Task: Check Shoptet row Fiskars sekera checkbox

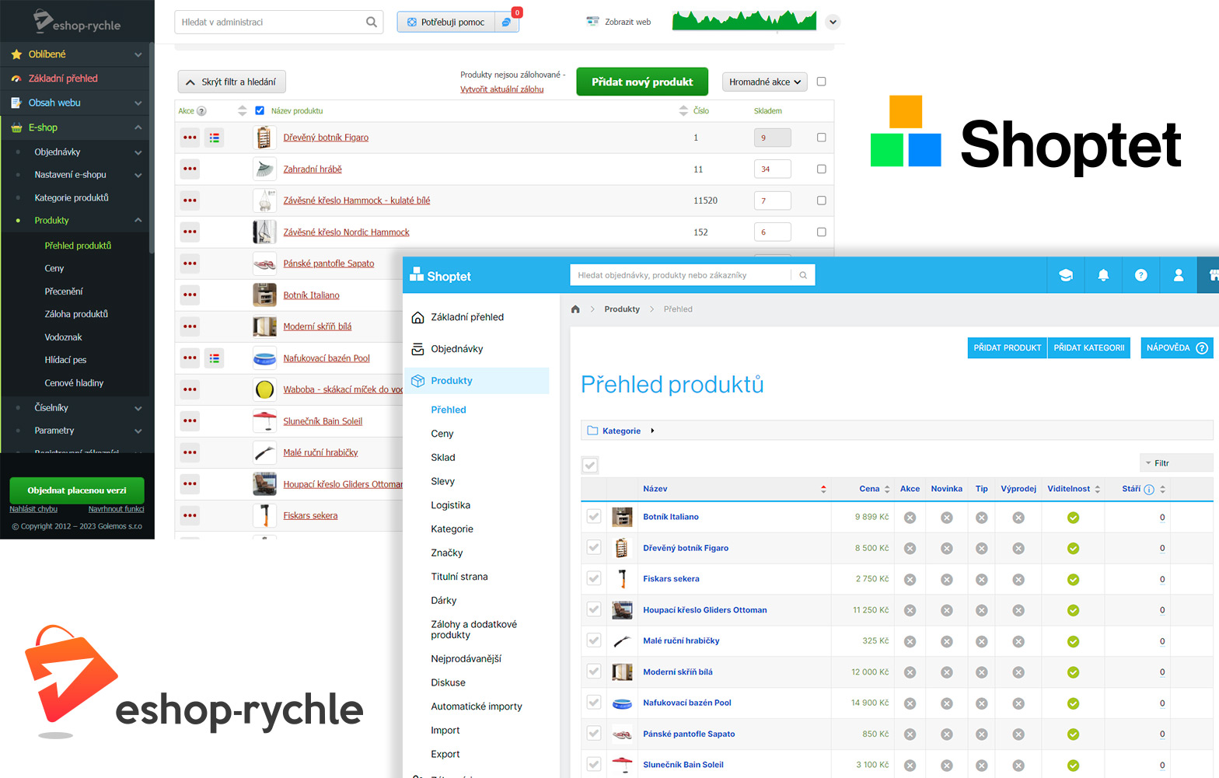Action: tap(594, 578)
